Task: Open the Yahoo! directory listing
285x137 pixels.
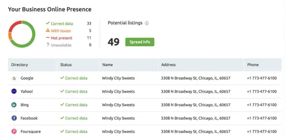Action: pyautogui.click(x=27, y=91)
